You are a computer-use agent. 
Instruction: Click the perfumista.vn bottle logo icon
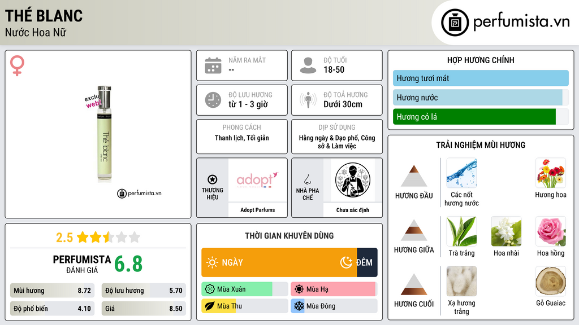[455, 23]
